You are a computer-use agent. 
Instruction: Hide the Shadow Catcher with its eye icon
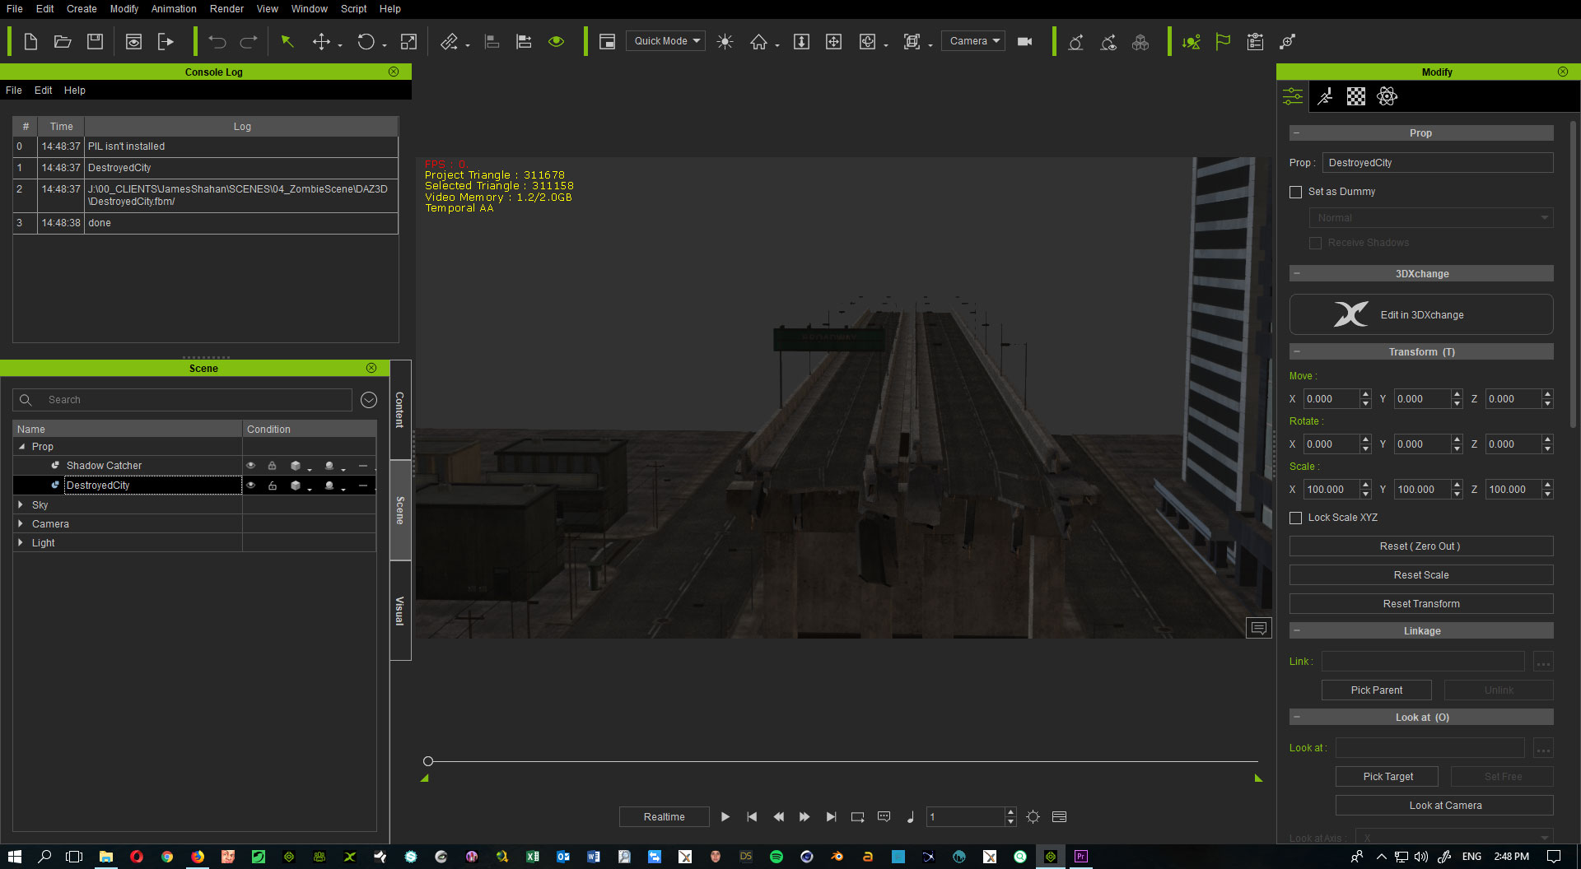pyautogui.click(x=251, y=465)
